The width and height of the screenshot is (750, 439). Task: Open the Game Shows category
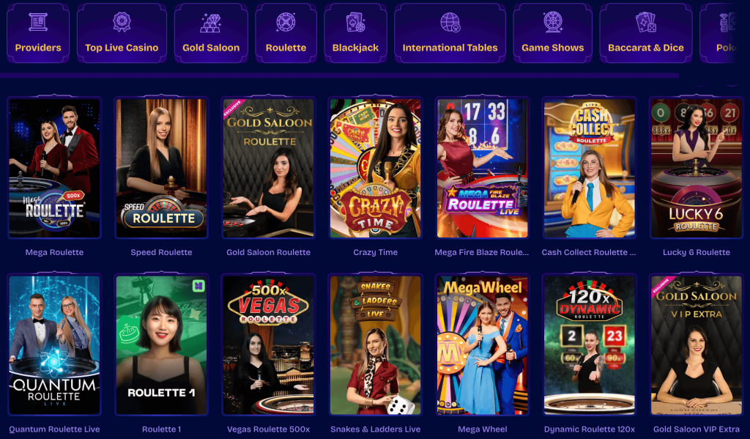552,33
